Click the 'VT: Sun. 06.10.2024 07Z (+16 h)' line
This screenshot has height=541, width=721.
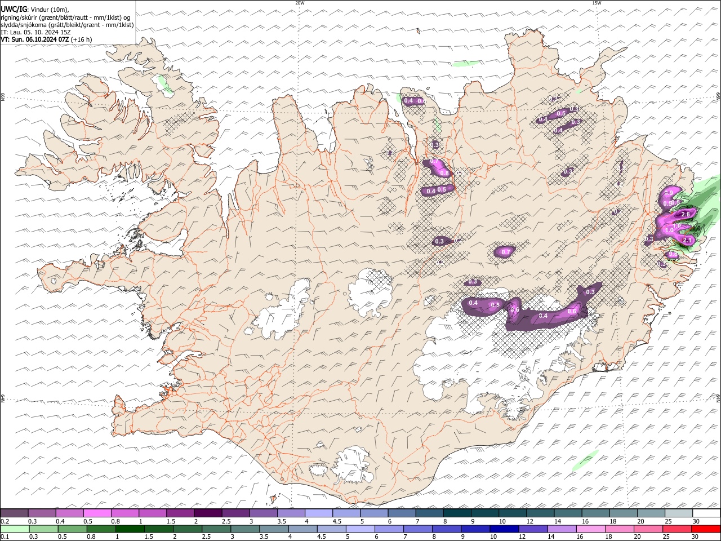coord(46,39)
